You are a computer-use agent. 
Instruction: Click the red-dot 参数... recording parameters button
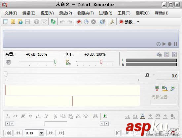127,22
